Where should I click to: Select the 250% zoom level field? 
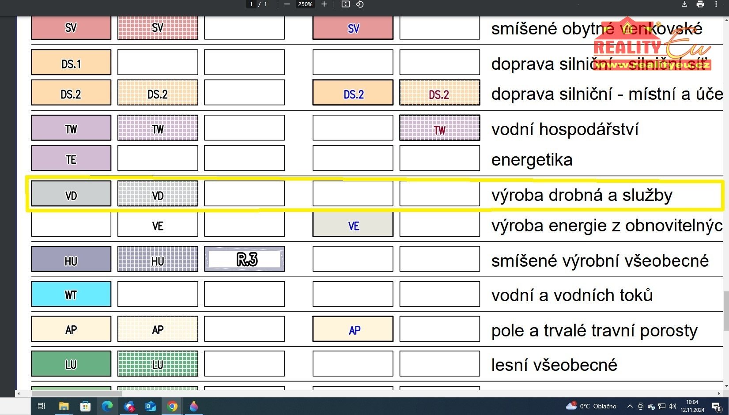[305, 4]
